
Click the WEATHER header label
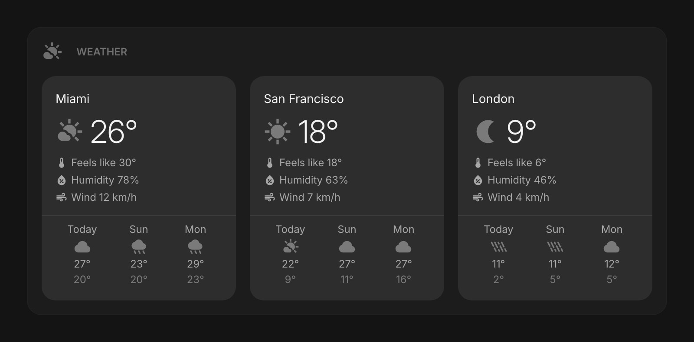pos(102,52)
